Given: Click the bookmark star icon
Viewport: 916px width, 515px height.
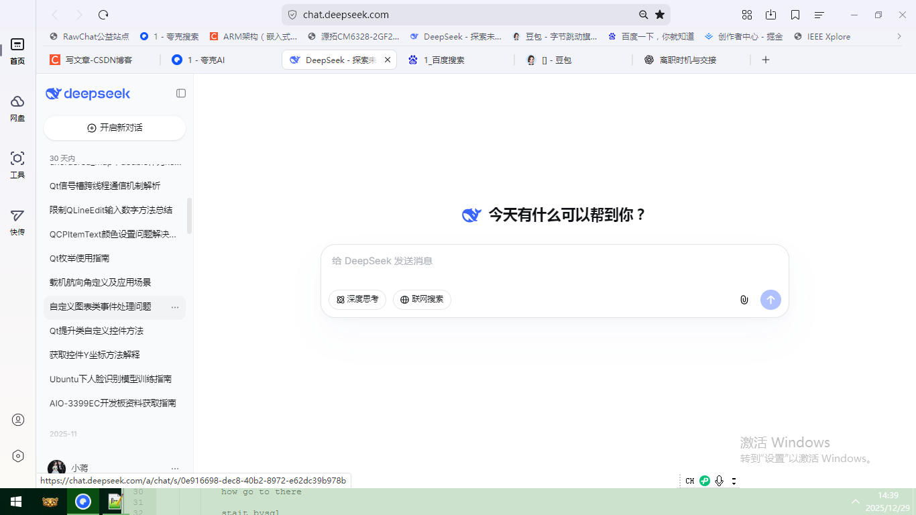Looking at the screenshot, I should click(660, 15).
